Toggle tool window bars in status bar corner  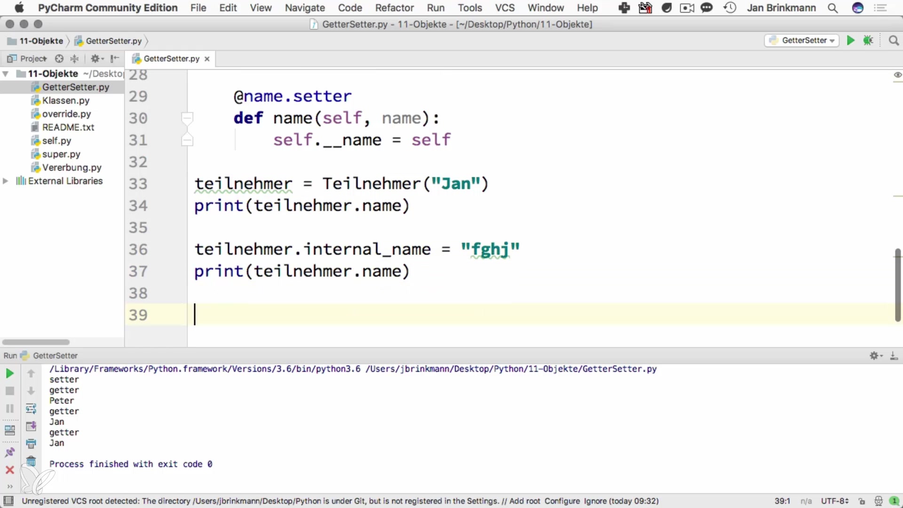[8, 501]
